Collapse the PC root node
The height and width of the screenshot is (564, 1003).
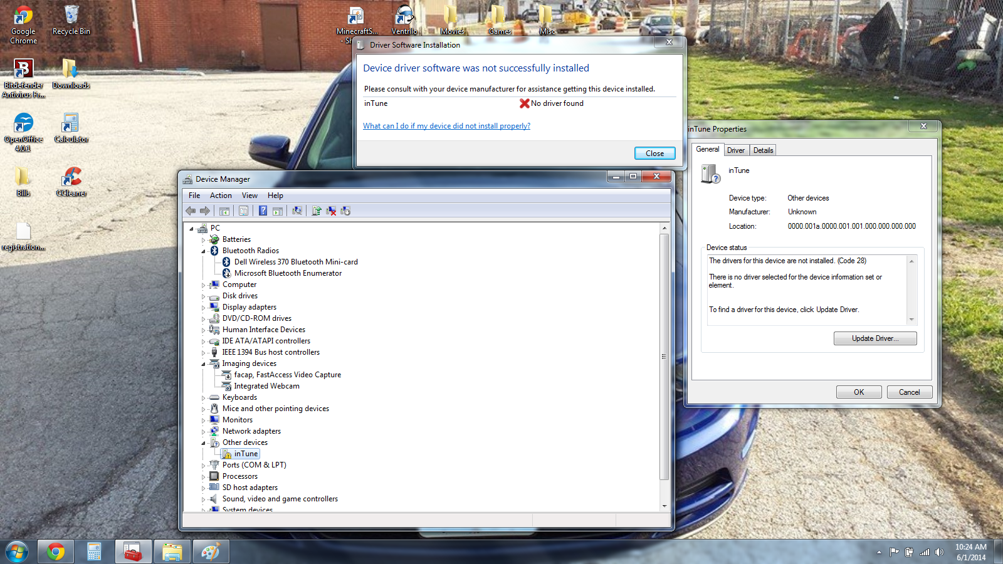point(192,229)
